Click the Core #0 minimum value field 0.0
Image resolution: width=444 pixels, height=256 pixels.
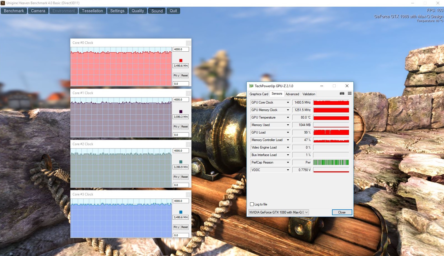coord(181,84)
